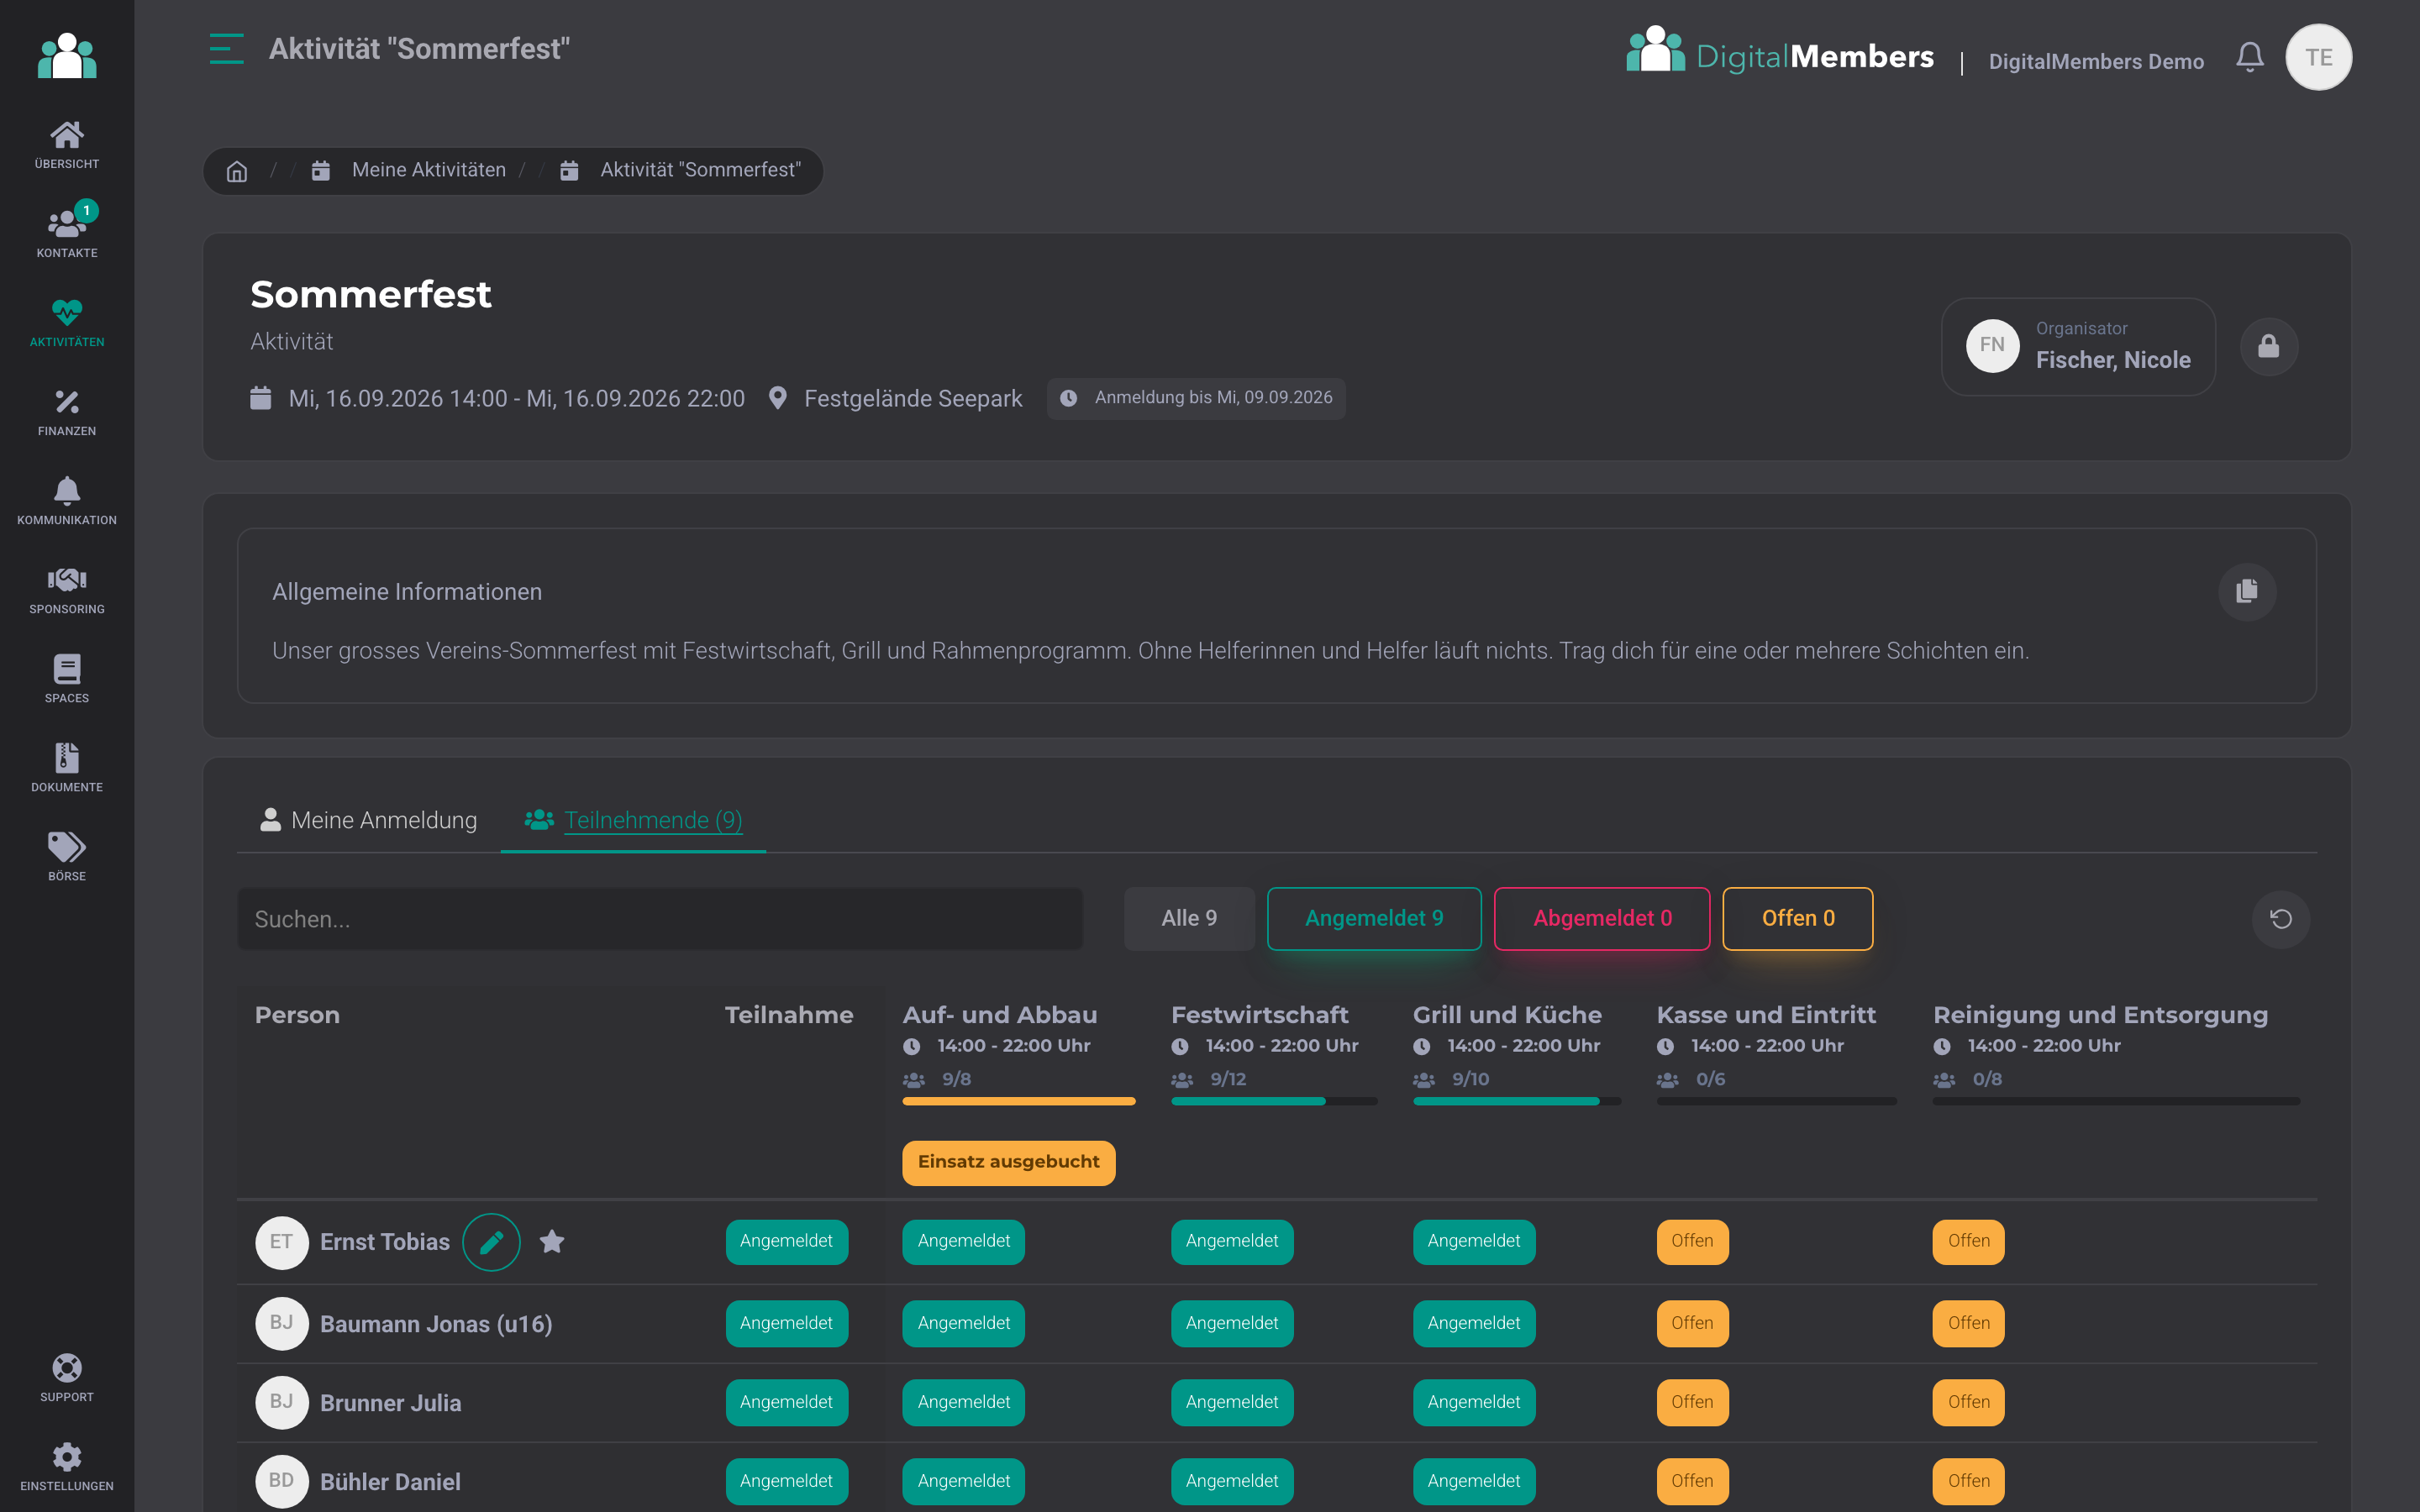Click the star next to Ernst Tobias
Screen dimensions: 2420x1512
(552, 1242)
